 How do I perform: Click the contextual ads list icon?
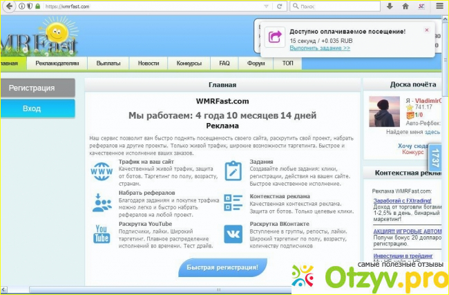pyautogui.click(x=233, y=202)
